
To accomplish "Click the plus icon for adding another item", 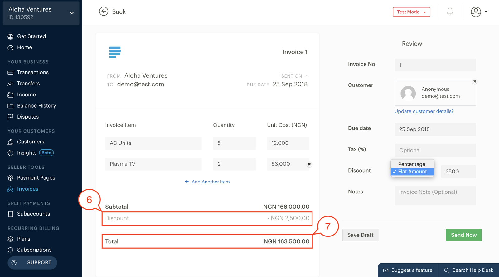I will click(187, 182).
